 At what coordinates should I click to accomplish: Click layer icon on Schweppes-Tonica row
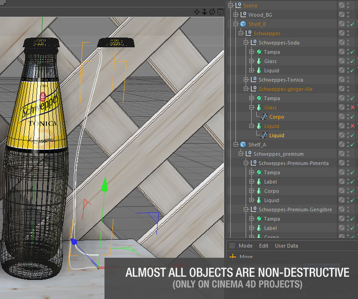(342, 80)
